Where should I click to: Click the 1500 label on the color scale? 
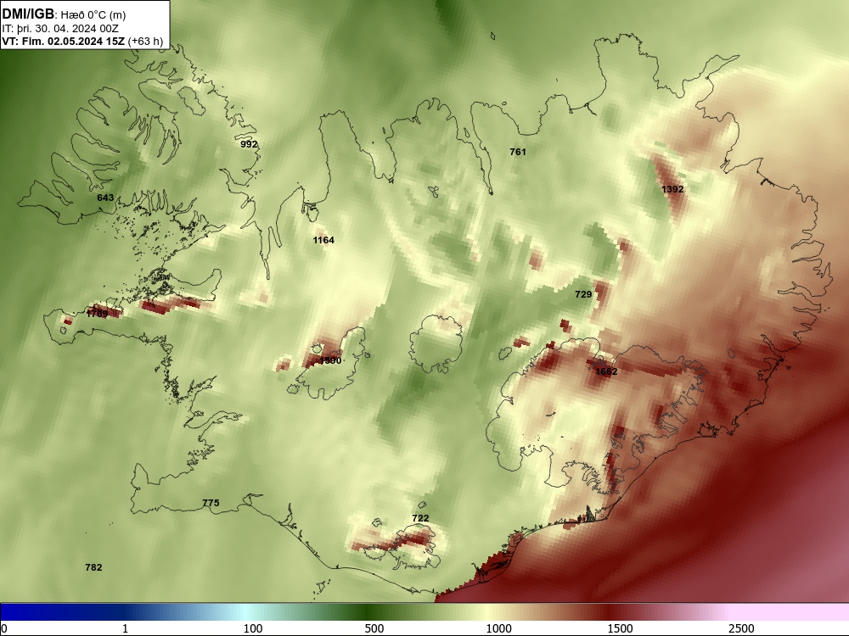click(620, 628)
